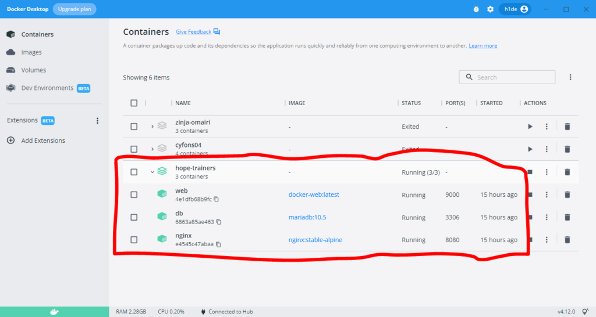Start the zinja-omairi container group
Viewport: 596px width, 317px height.
tap(530, 127)
